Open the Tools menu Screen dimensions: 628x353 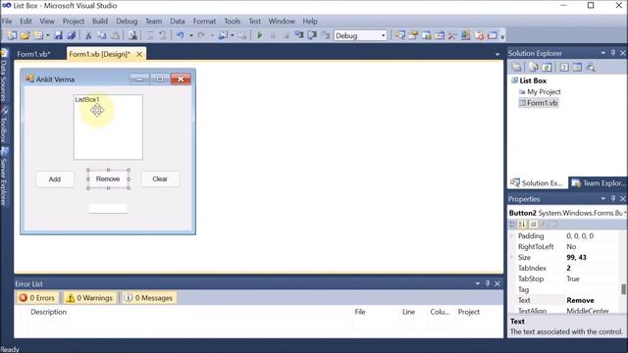(x=232, y=22)
